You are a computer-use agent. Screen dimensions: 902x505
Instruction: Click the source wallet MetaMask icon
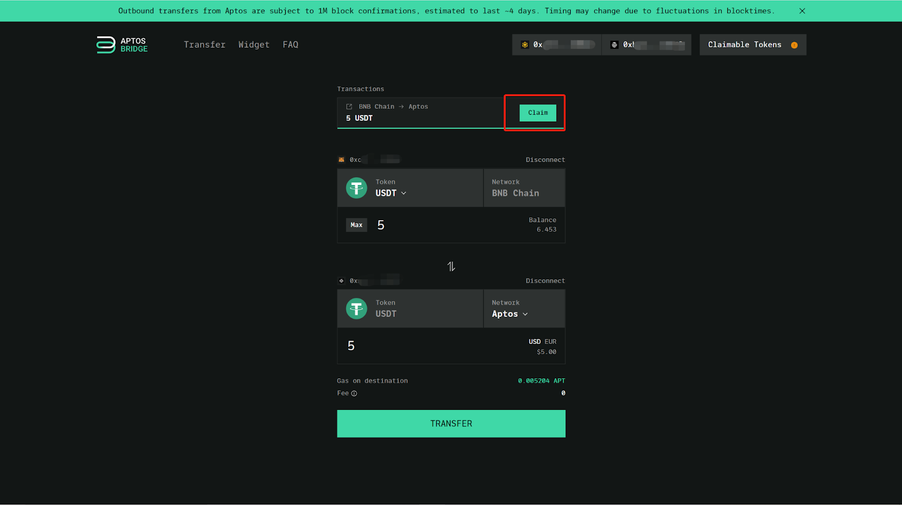coord(341,160)
